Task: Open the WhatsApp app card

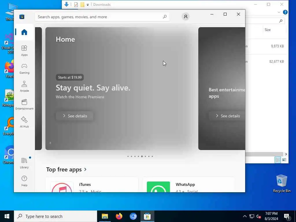Action: click(188, 185)
